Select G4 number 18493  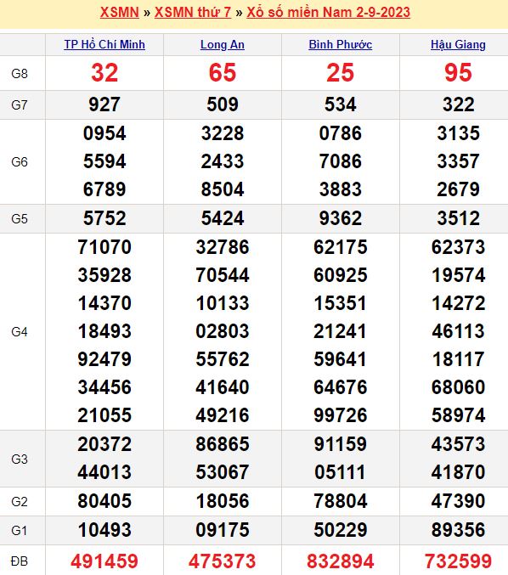click(104, 331)
